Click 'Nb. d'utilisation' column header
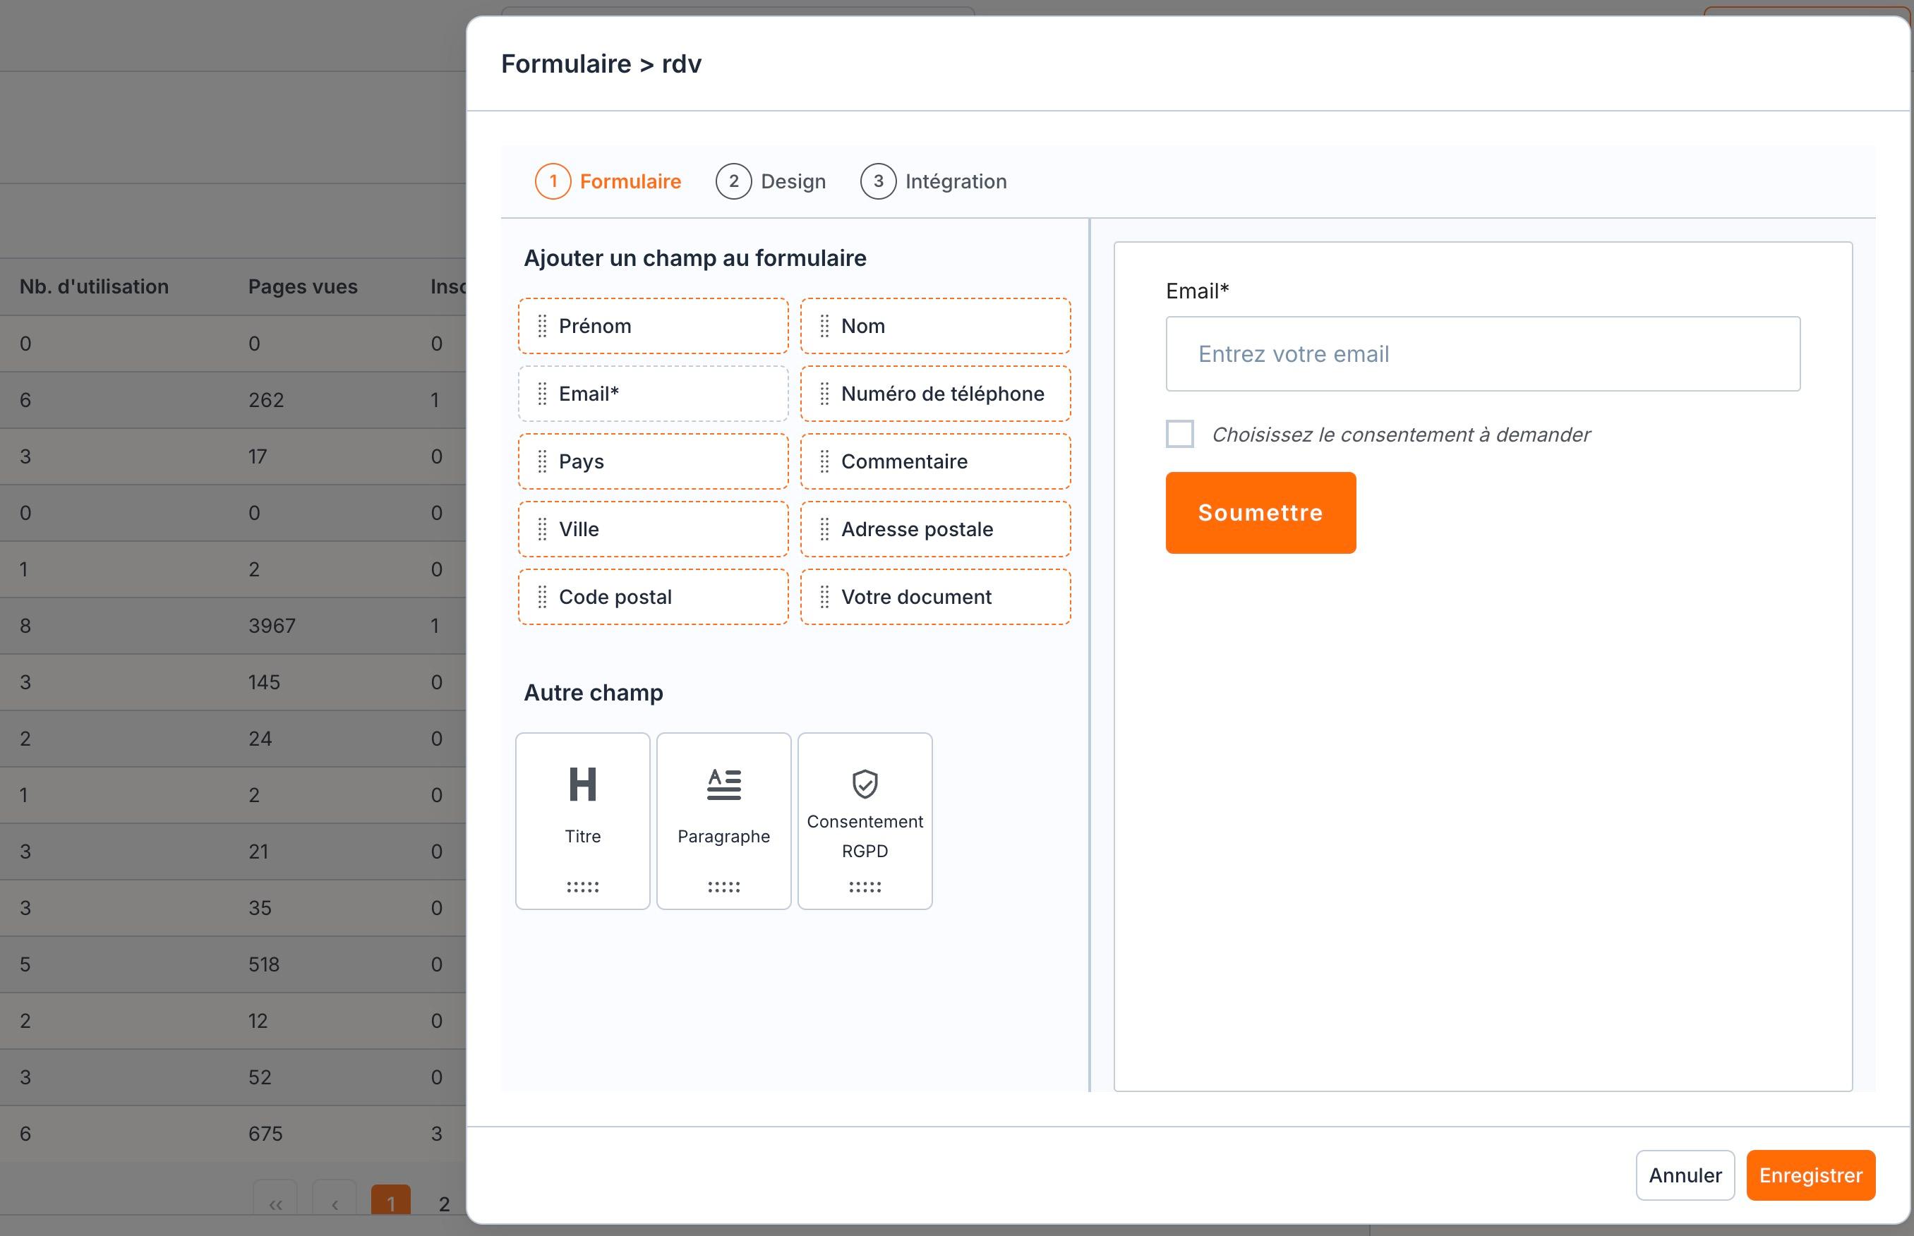The image size is (1914, 1236). [x=94, y=286]
